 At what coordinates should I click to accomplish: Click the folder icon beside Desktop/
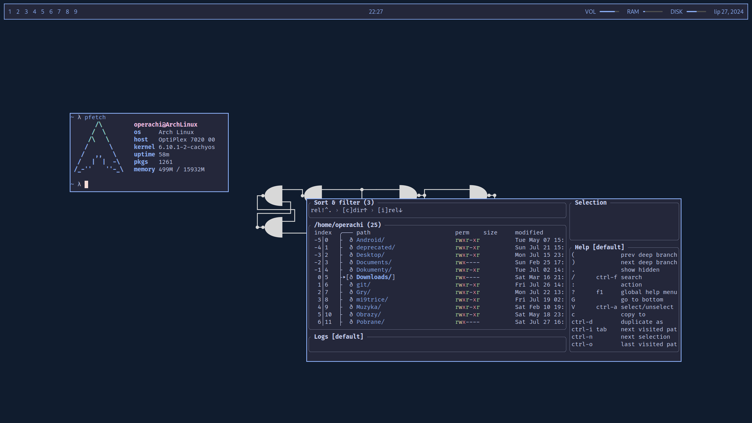coord(351,255)
